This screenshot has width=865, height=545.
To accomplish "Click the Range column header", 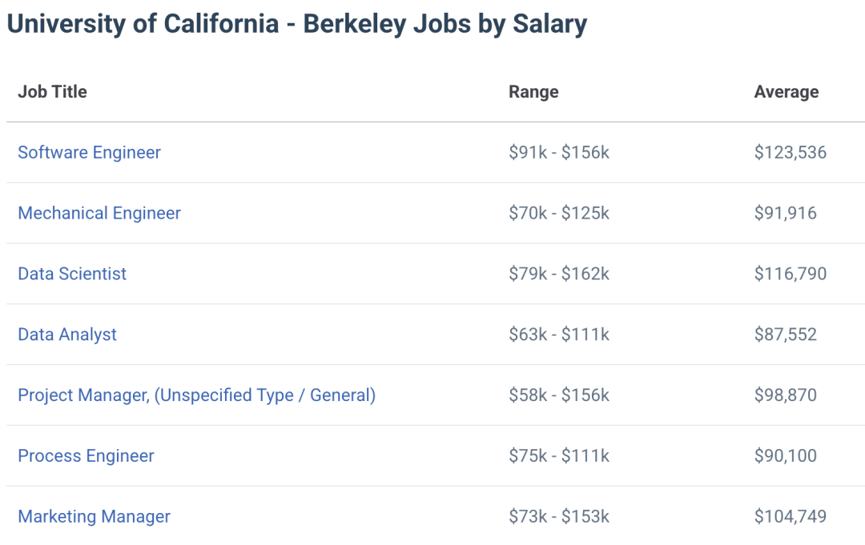I will 533,91.
